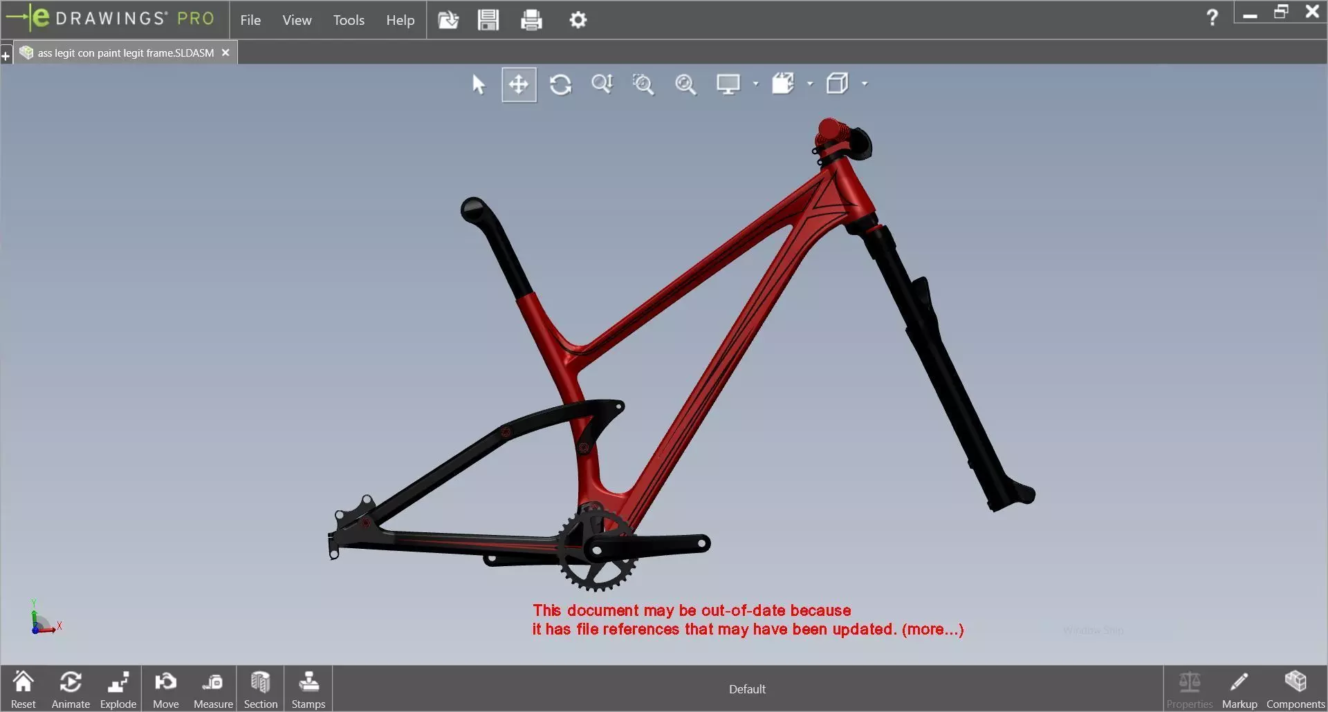Click the Explode button

tap(118, 689)
